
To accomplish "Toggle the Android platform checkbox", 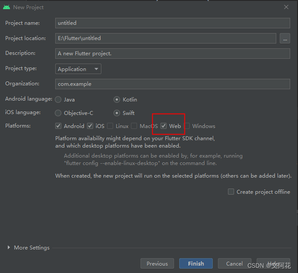I will click(58, 126).
